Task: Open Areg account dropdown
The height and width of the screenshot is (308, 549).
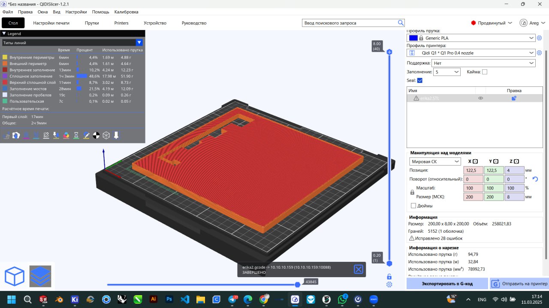Action: click(x=532, y=23)
